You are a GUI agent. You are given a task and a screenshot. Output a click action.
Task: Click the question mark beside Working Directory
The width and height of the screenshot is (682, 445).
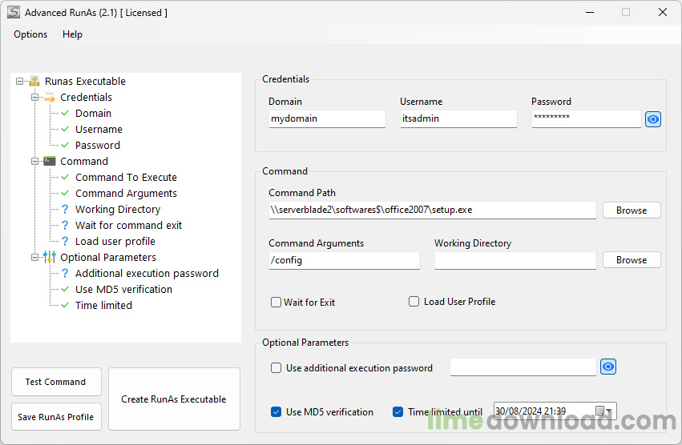(x=65, y=210)
